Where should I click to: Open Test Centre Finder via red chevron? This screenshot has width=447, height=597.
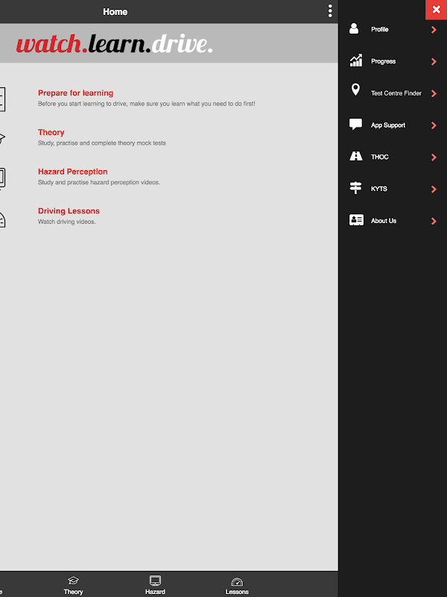click(434, 94)
